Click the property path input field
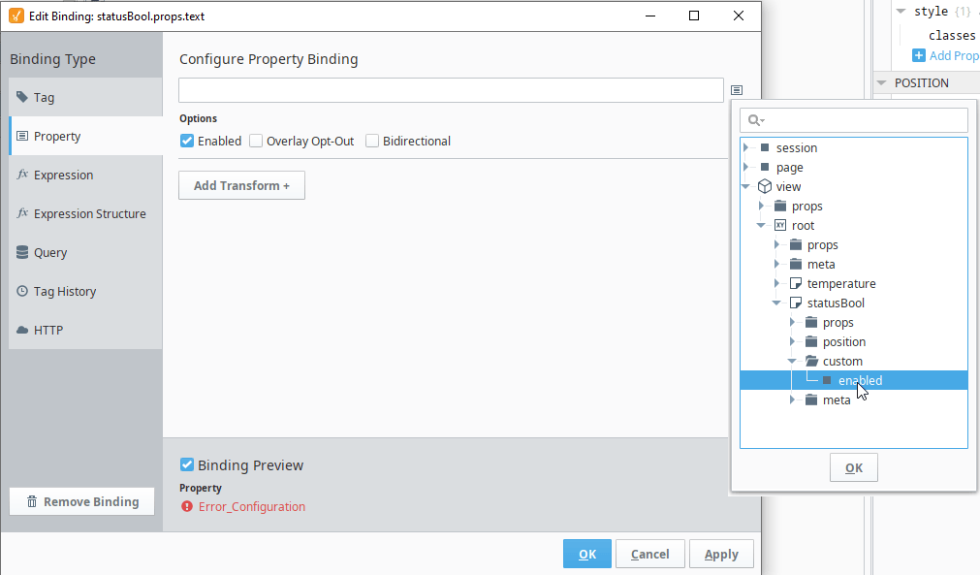Screen dimensions: 980x575 451,90
